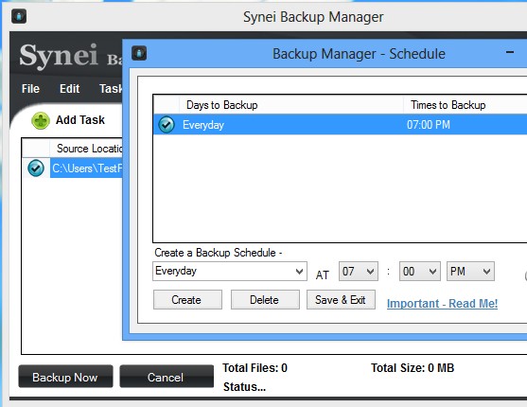Open the Everyday day-selection dropdown
Image resolution: width=527 pixels, height=407 pixels.
[230, 271]
